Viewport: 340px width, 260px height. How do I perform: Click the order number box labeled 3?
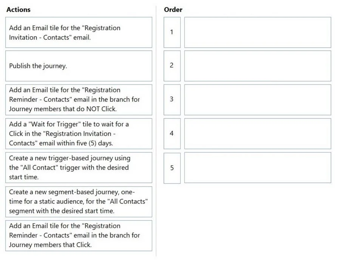pyautogui.click(x=172, y=100)
